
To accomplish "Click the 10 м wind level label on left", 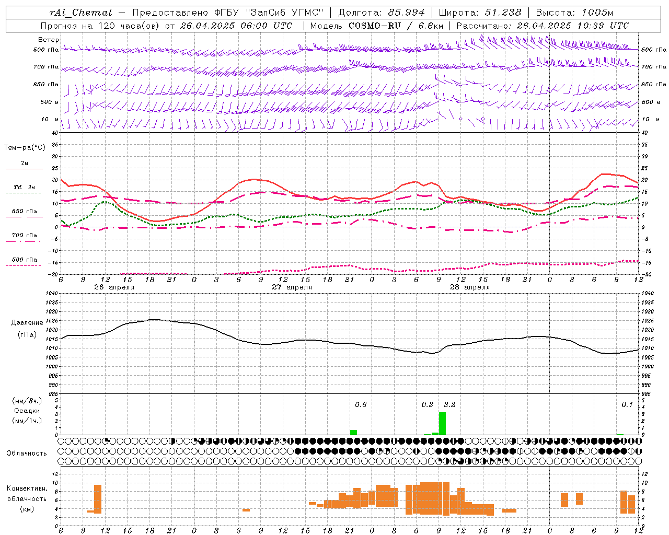I will (50, 120).
